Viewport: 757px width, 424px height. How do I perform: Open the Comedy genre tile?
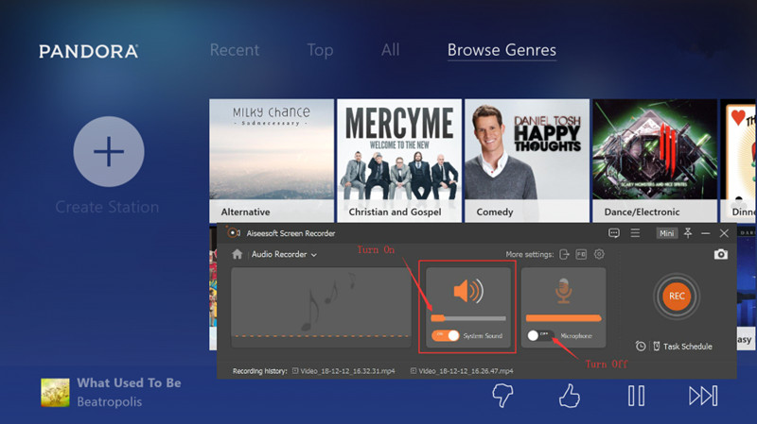527,161
